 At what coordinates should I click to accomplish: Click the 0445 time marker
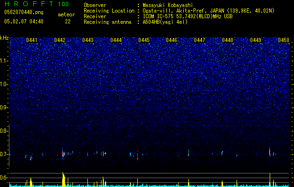(x=144, y=40)
